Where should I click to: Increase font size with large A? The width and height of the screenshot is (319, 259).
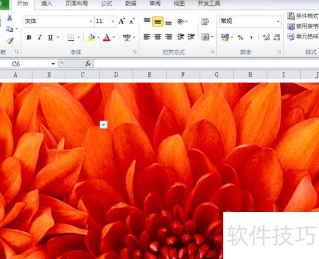[x=122, y=21]
